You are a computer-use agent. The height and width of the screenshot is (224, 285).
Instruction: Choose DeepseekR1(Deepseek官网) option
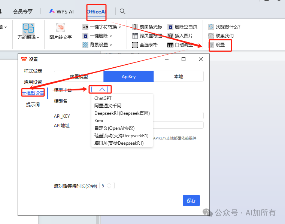122,113
